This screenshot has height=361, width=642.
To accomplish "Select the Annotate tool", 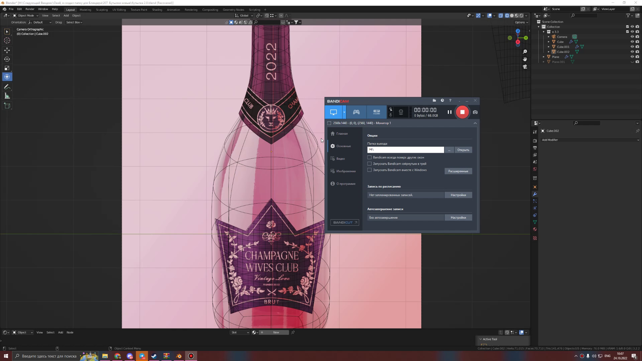I will pyautogui.click(x=7, y=87).
